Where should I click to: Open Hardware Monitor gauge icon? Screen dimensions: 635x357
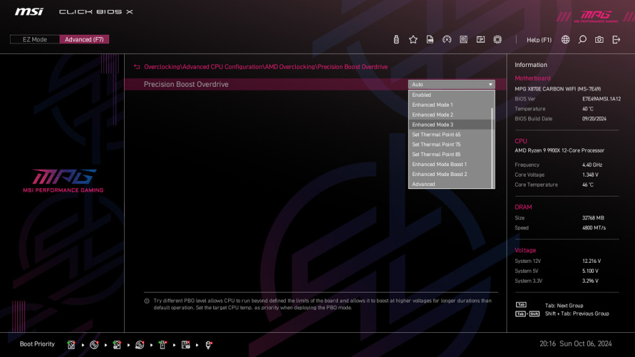coord(447,39)
